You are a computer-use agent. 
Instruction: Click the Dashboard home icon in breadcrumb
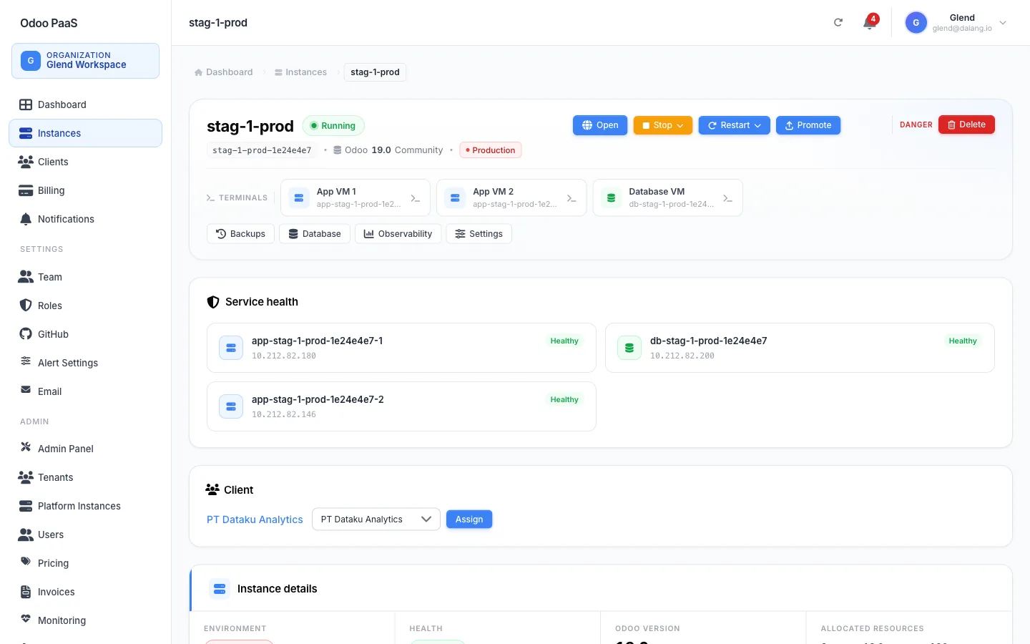click(199, 72)
